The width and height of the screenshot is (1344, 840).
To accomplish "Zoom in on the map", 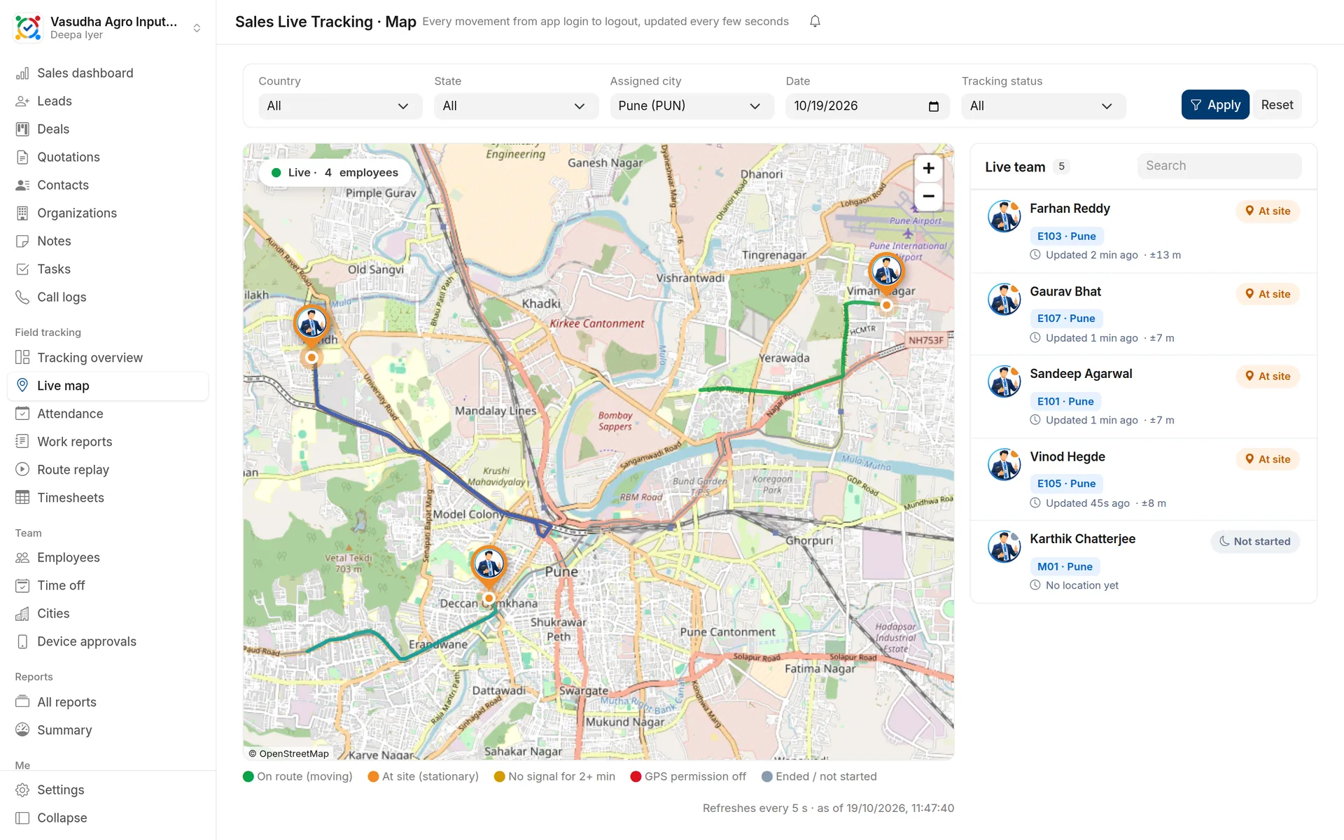I will (928, 169).
